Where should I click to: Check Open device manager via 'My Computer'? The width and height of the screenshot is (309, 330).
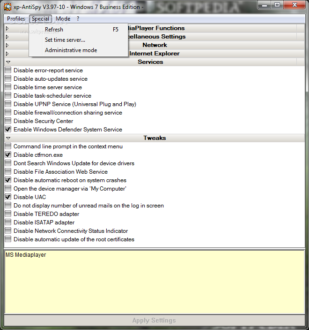8,188
